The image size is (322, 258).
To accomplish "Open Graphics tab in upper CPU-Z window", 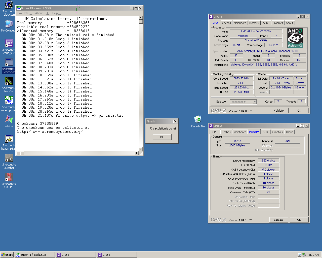I will click(x=278, y=23).
